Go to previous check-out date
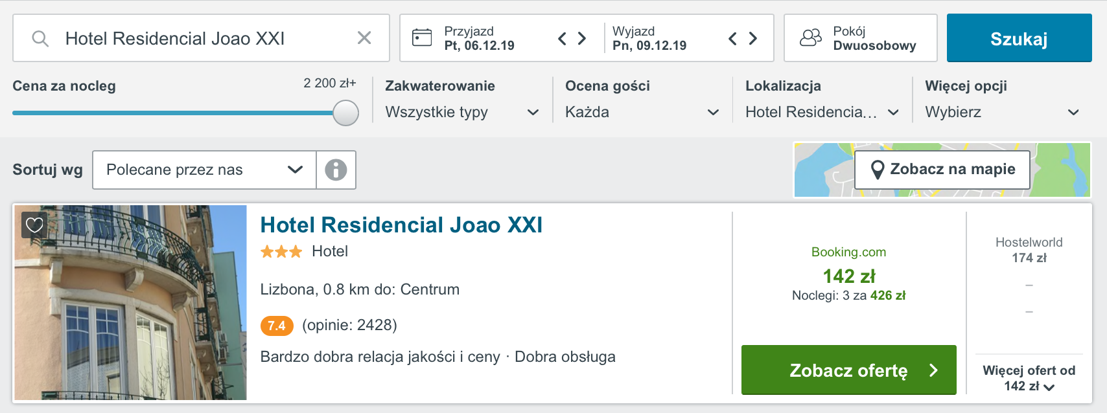Viewport: 1107px width, 413px height. (732, 39)
